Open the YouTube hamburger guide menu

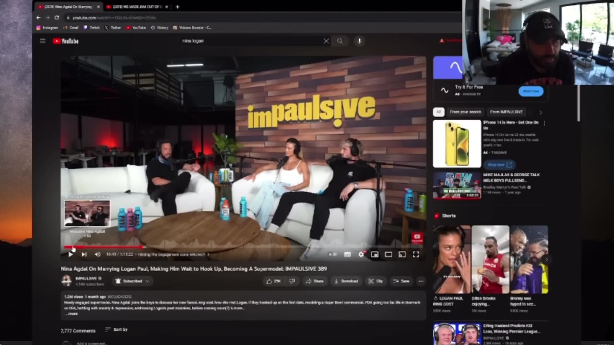coord(43,41)
